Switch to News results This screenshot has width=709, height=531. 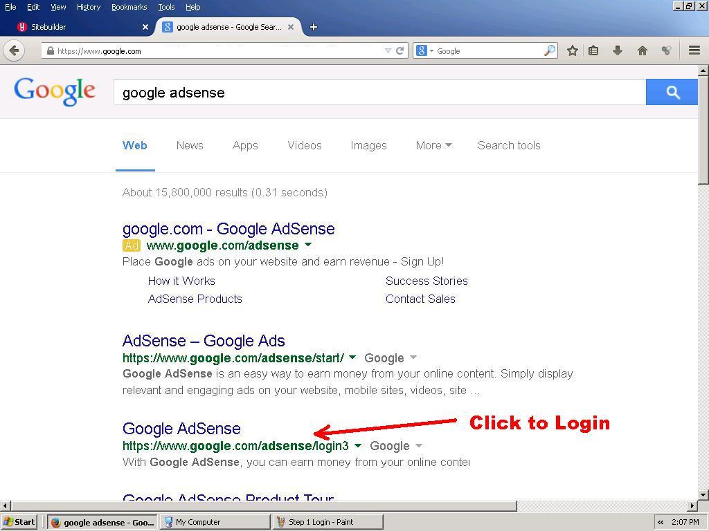190,145
